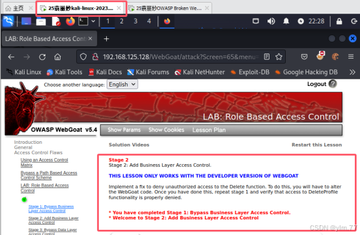Go back to the previous page

coord(11,57)
